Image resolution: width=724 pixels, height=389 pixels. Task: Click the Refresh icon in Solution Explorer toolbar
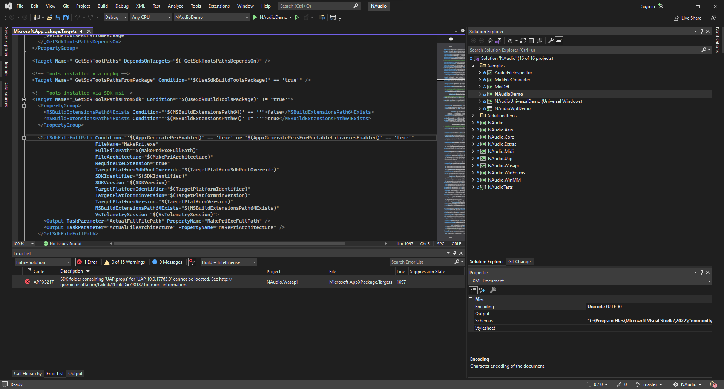click(x=523, y=41)
